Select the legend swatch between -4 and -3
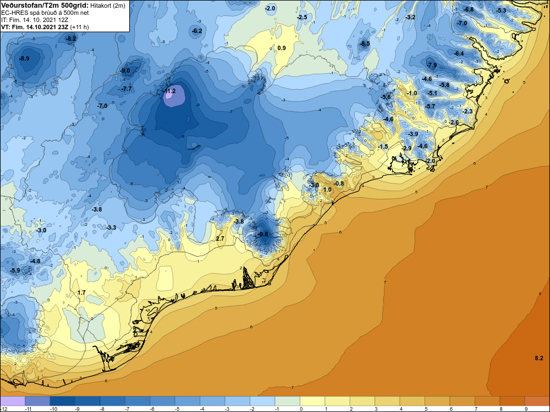Screen dimensions: 550x412 coord(212,401)
